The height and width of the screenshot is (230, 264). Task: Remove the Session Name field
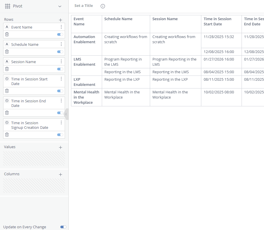tap(7, 69)
